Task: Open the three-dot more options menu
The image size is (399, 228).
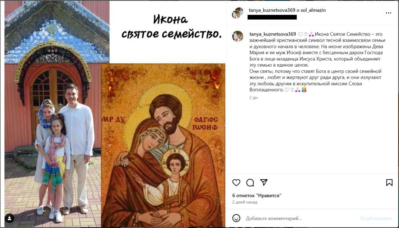Action: tap(388, 13)
